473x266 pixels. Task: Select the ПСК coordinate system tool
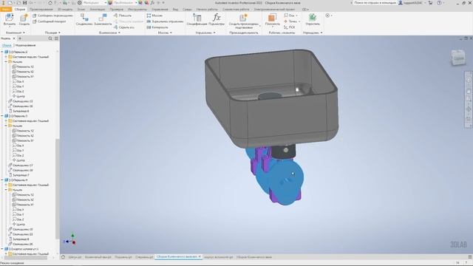pyautogui.click(x=290, y=27)
